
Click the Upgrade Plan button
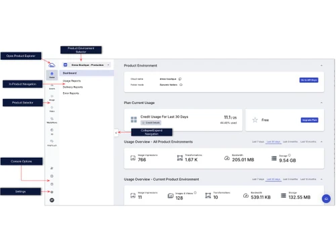[x=309, y=120]
